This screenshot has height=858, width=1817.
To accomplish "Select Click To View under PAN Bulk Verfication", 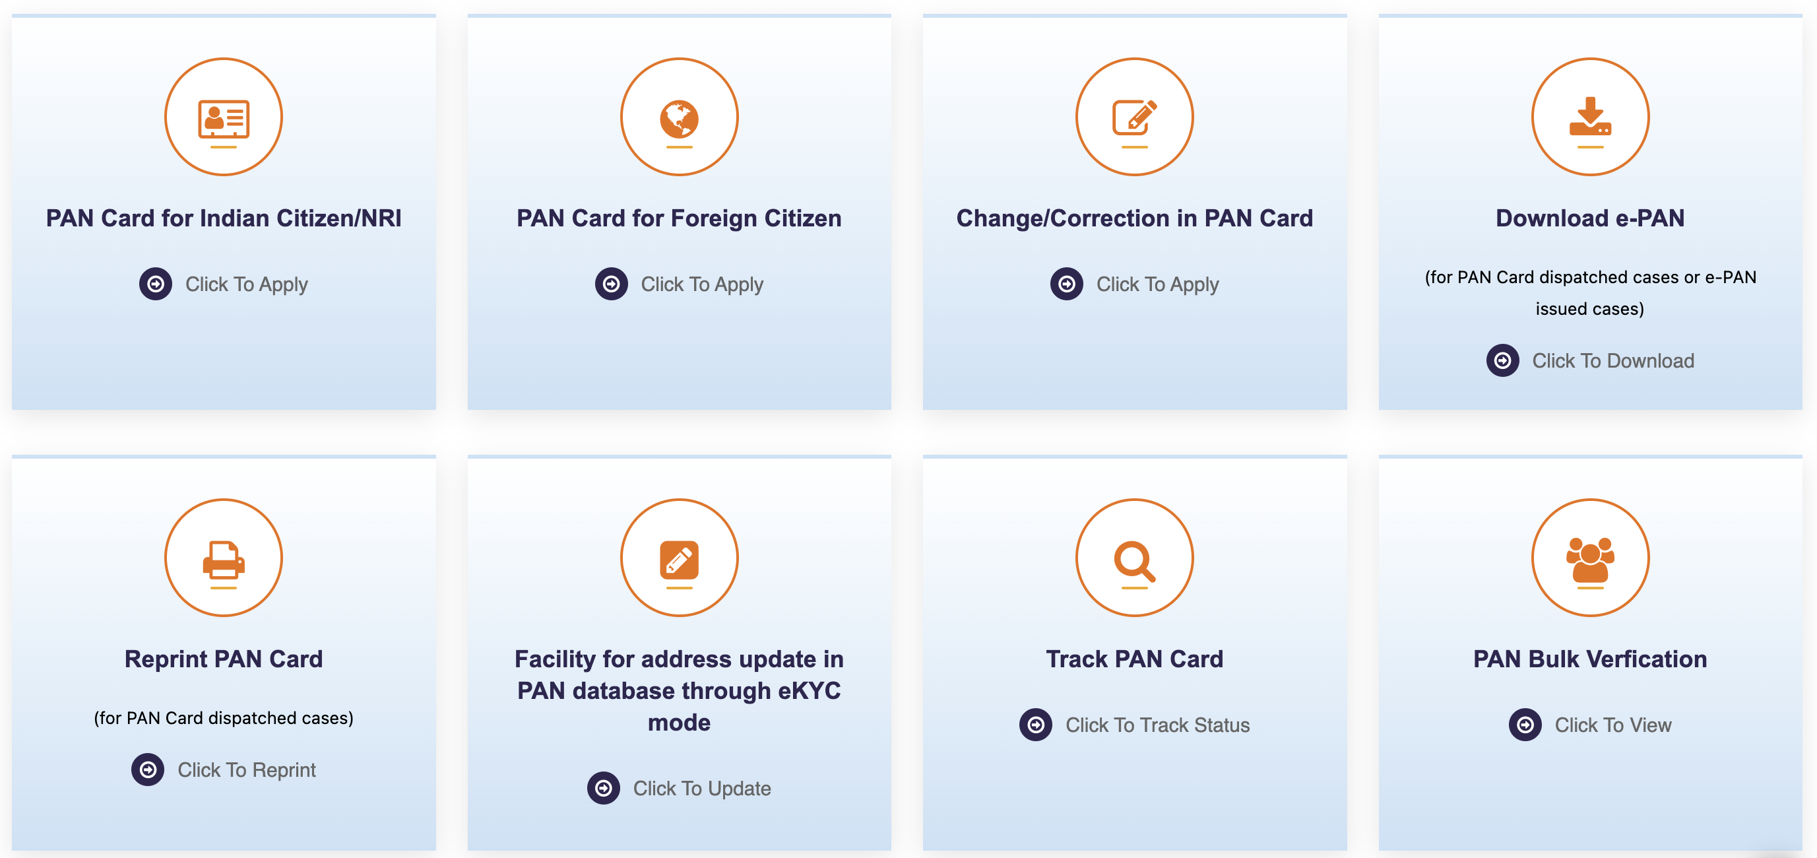I will click(1614, 725).
